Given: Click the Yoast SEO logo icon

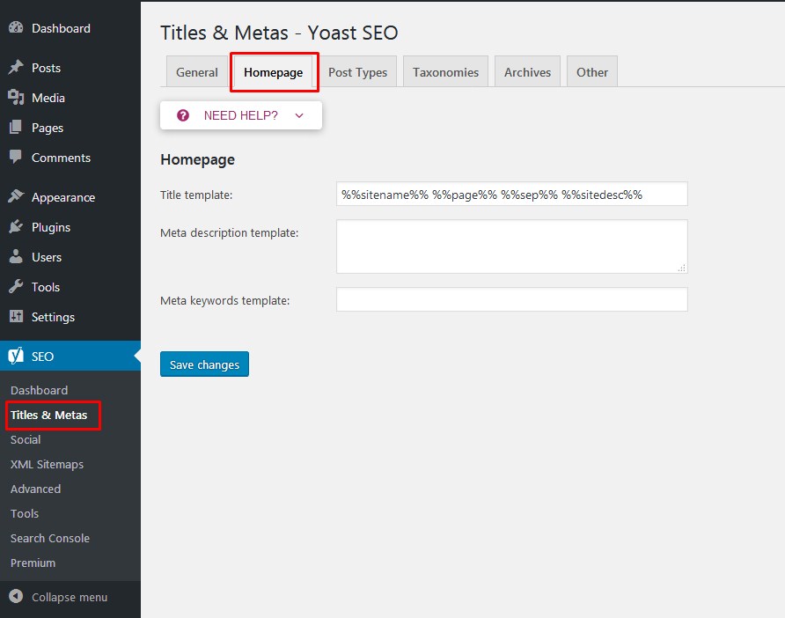Looking at the screenshot, I should 16,356.
